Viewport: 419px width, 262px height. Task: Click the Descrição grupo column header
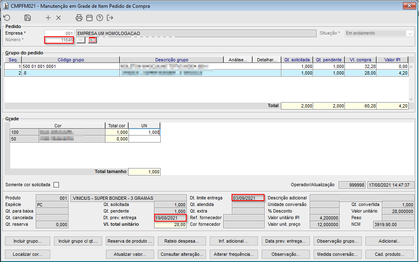[x=171, y=60]
